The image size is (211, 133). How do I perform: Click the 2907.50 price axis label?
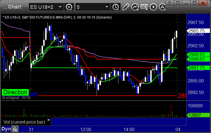[196, 23]
